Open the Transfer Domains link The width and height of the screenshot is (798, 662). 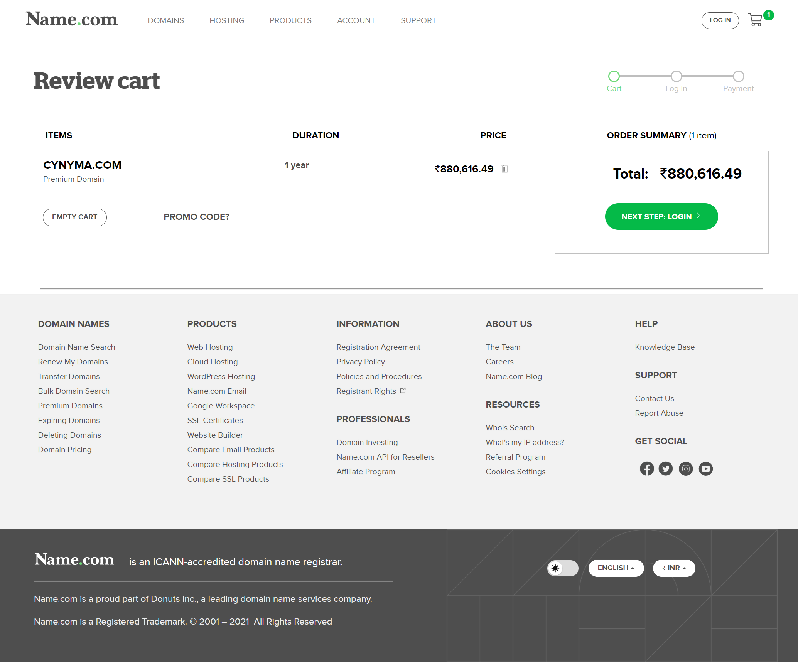click(x=69, y=376)
